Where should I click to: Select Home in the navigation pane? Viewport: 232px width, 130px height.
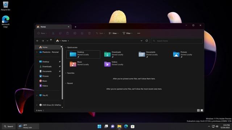tap(48, 47)
